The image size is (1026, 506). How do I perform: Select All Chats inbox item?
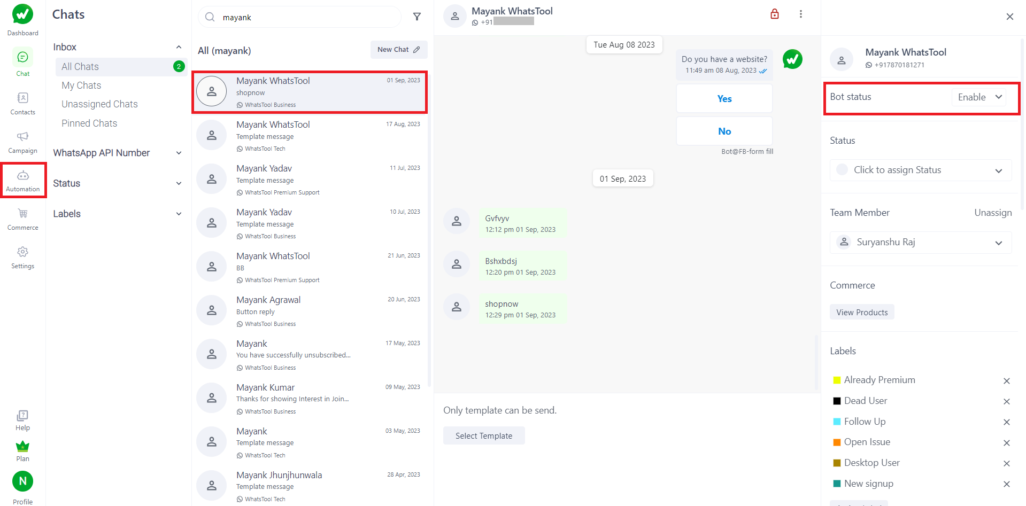pos(121,67)
